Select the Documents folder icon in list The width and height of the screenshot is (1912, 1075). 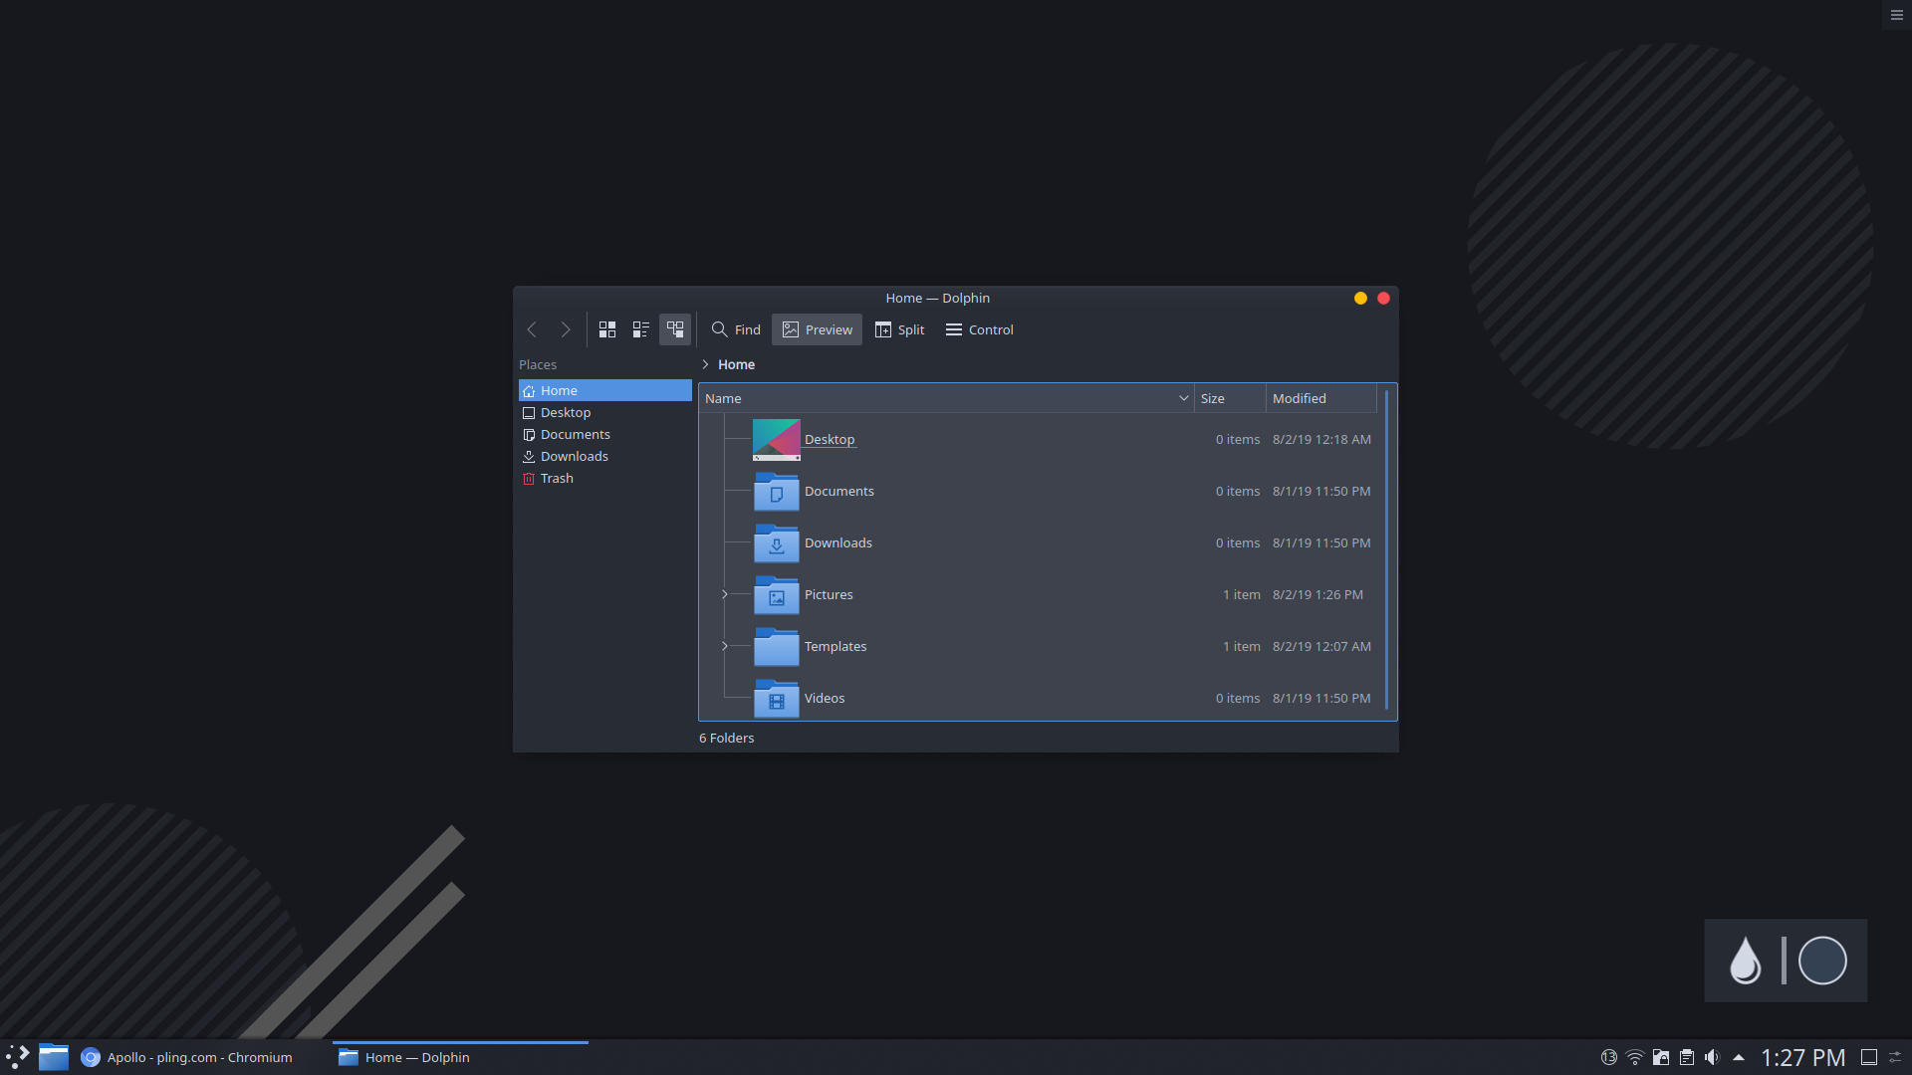pos(777,492)
